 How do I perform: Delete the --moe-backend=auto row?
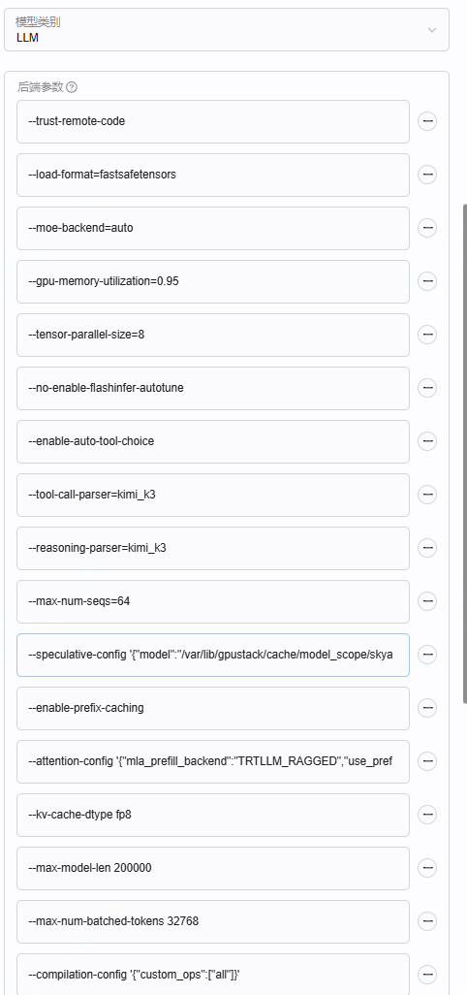[427, 227]
